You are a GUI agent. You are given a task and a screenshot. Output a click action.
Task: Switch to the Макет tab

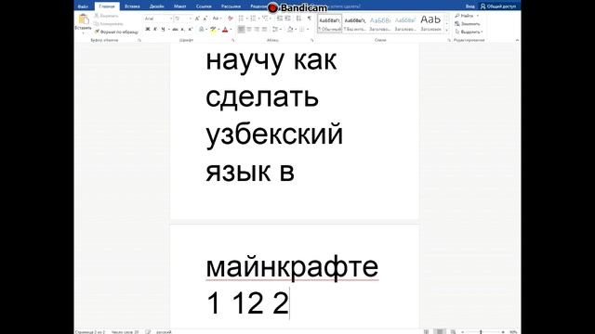point(179,6)
